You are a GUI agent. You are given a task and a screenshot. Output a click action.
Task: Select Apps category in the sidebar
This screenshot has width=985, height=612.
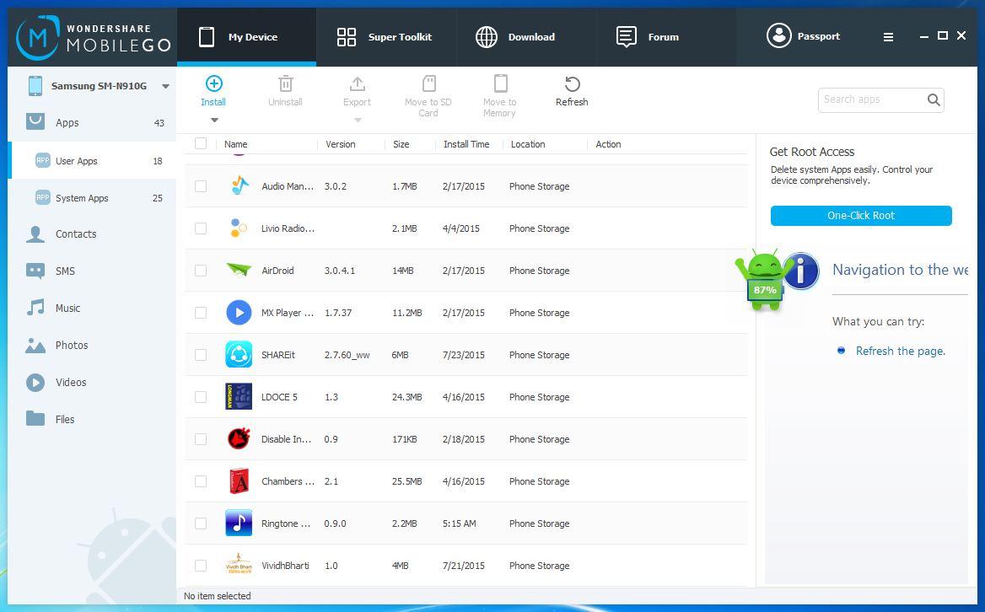(93, 123)
